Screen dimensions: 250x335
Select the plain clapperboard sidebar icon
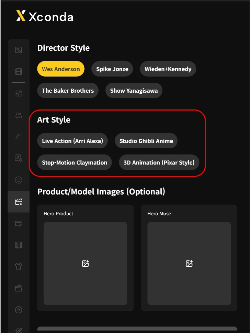(19, 288)
